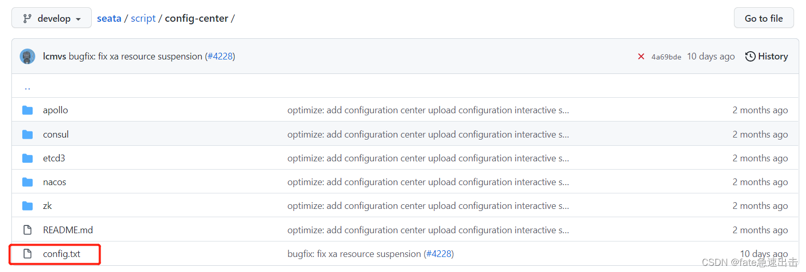Open the config.txt file

tap(62, 254)
